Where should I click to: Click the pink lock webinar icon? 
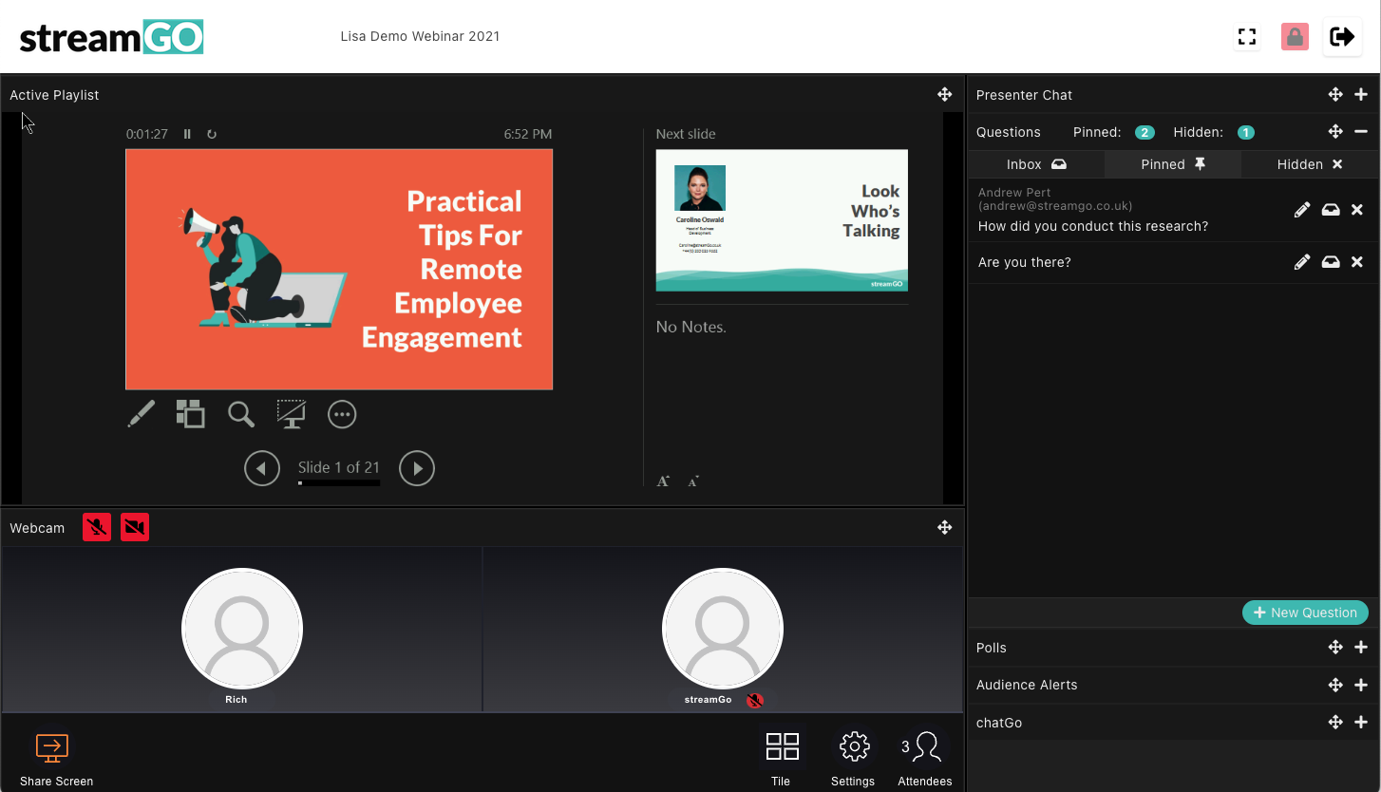pyautogui.click(x=1295, y=36)
